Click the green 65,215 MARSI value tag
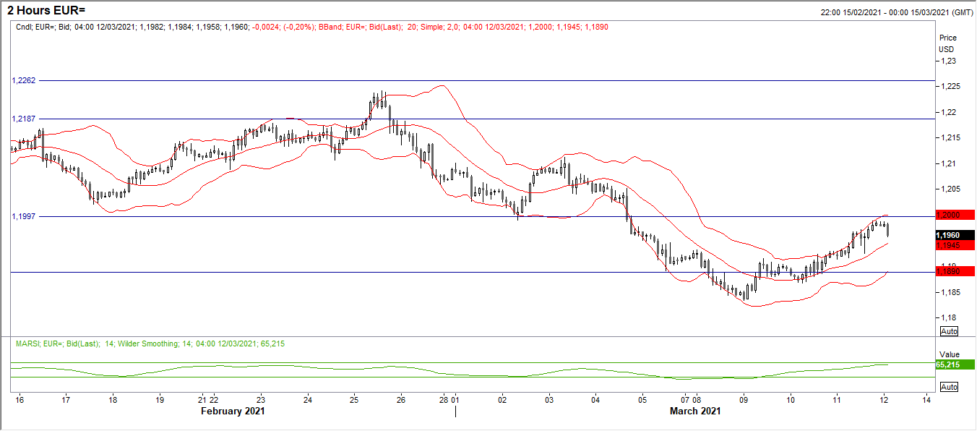The image size is (977, 431). point(955,365)
